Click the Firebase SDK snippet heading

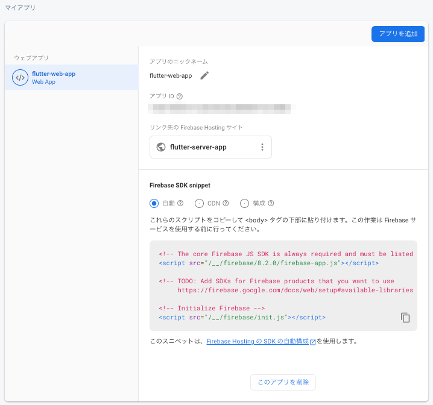pyautogui.click(x=180, y=186)
